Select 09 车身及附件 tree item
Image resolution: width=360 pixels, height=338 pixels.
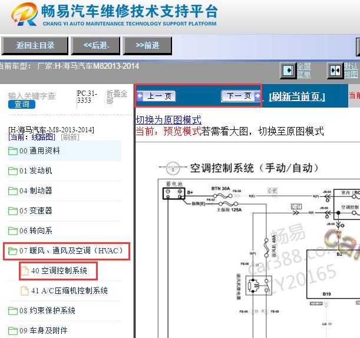click(x=64, y=331)
